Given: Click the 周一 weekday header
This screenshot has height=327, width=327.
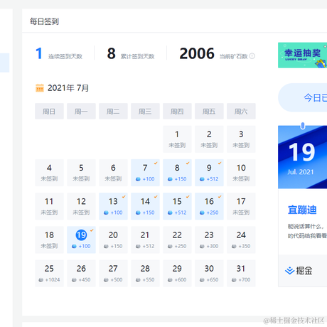Looking at the screenshot, I should click(x=81, y=111).
